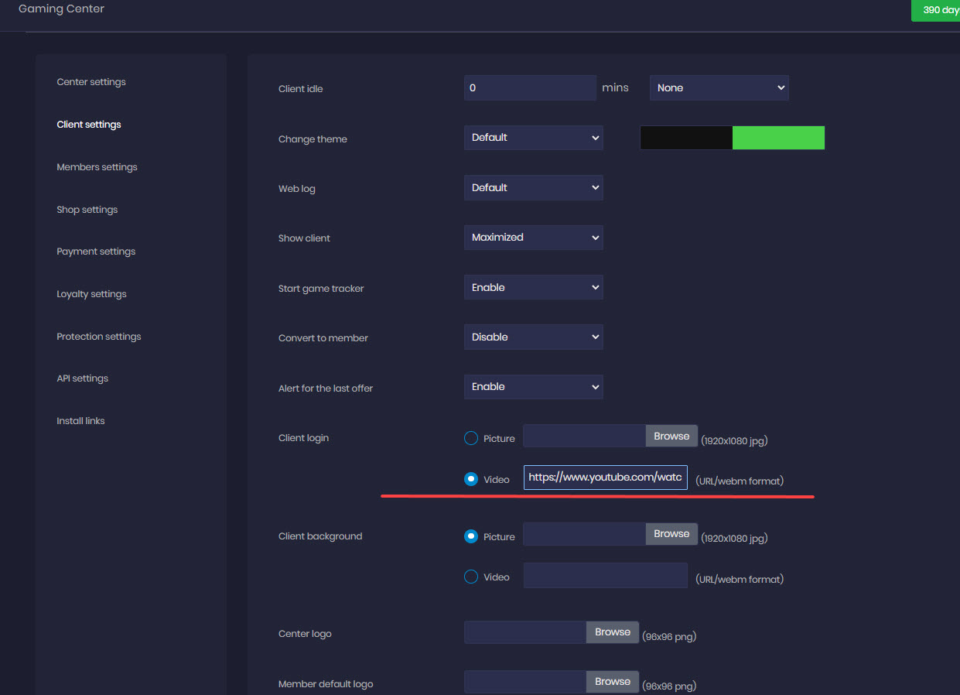Open Members settings in sidebar
Viewport: 960px width, 695px height.
click(x=97, y=167)
